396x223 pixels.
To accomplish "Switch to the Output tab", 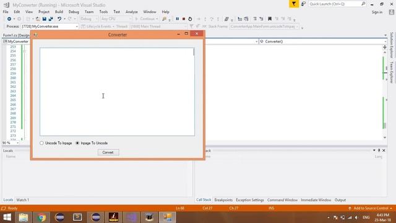I will click(340, 200).
